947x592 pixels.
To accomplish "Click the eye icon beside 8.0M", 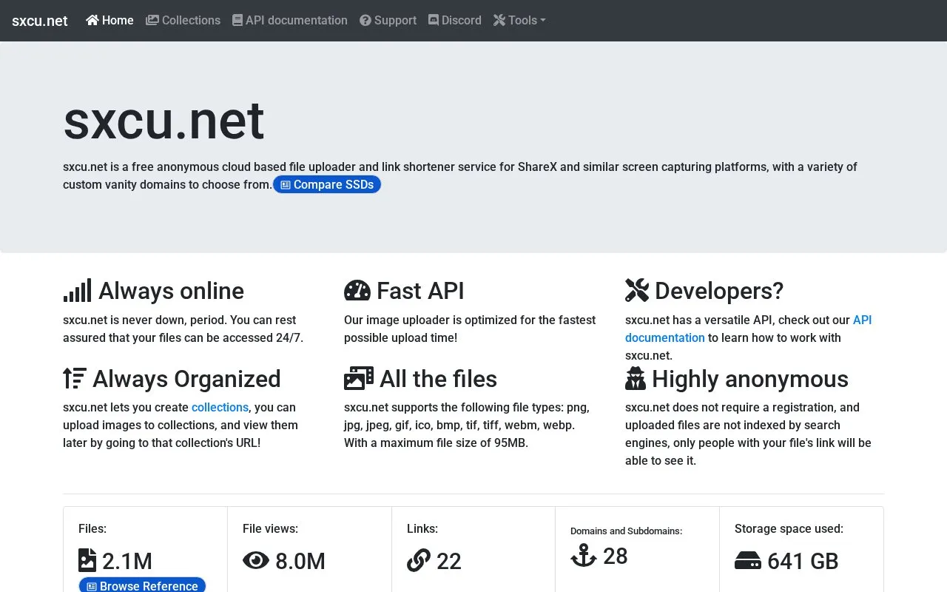I will 256,561.
